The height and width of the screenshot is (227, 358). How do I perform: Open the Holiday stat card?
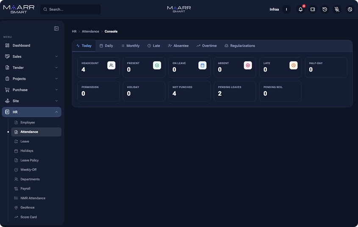point(144,91)
